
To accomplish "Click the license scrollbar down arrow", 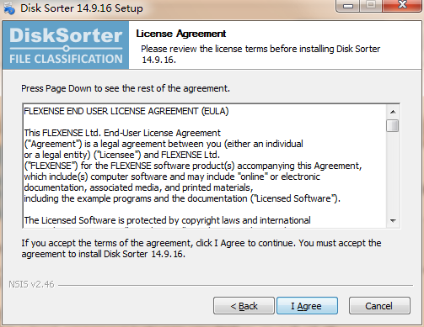I will pos(393,221).
